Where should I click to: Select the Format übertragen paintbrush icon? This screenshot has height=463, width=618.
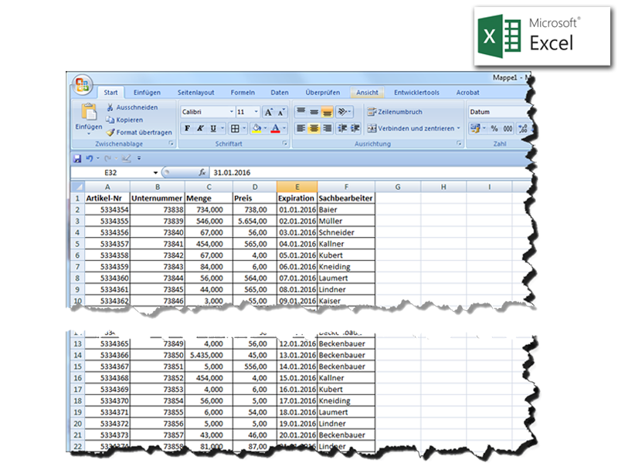112,132
